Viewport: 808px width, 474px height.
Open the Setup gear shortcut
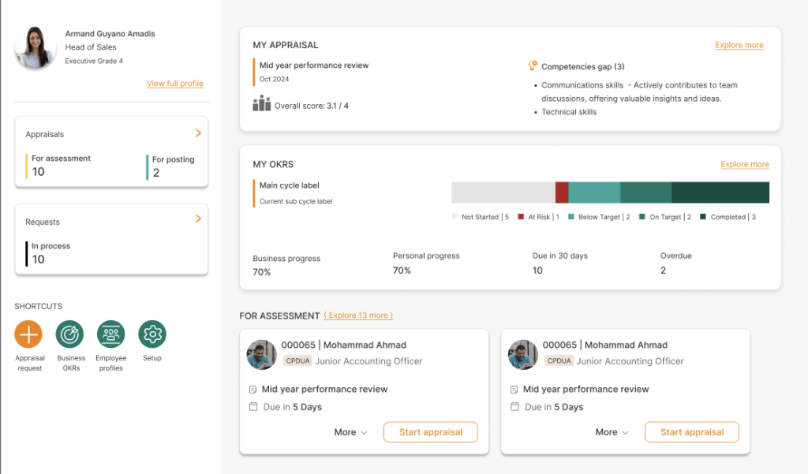click(x=152, y=334)
